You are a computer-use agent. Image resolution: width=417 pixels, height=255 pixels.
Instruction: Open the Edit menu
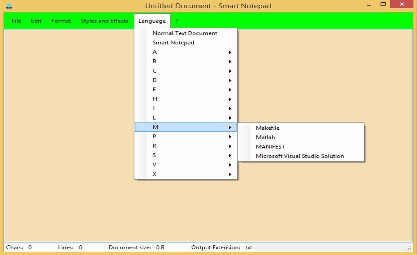(35, 21)
